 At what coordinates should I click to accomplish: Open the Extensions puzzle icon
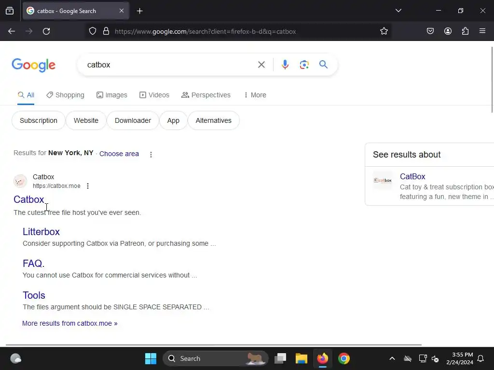[x=465, y=31]
